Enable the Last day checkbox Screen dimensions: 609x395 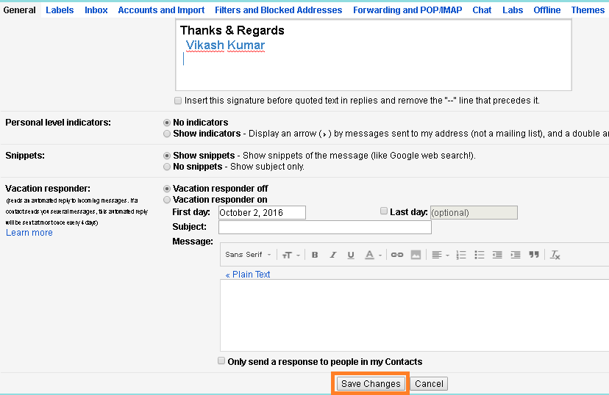click(x=384, y=211)
